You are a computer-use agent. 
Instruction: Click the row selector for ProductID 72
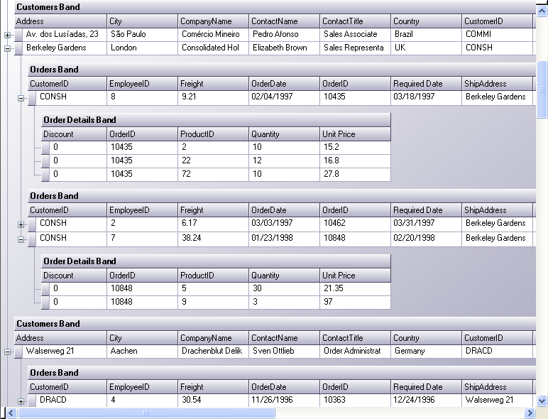pos(45,175)
